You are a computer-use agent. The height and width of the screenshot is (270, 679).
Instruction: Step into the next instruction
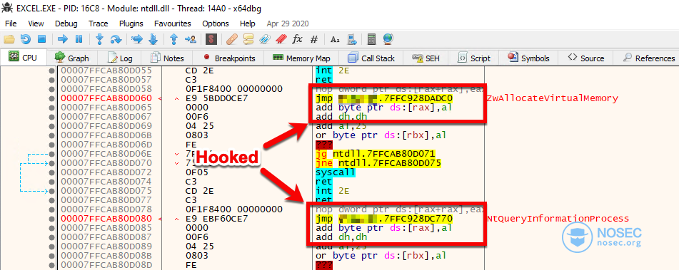99,39
